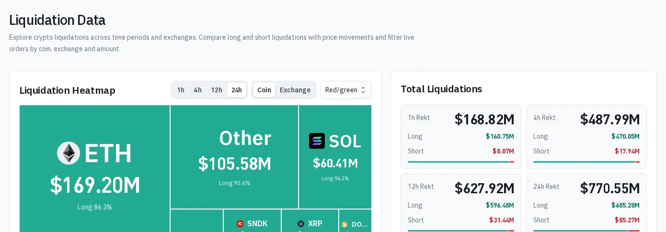Click the 24h Long value $685.28M
The image size is (666, 232).
[x=625, y=205]
